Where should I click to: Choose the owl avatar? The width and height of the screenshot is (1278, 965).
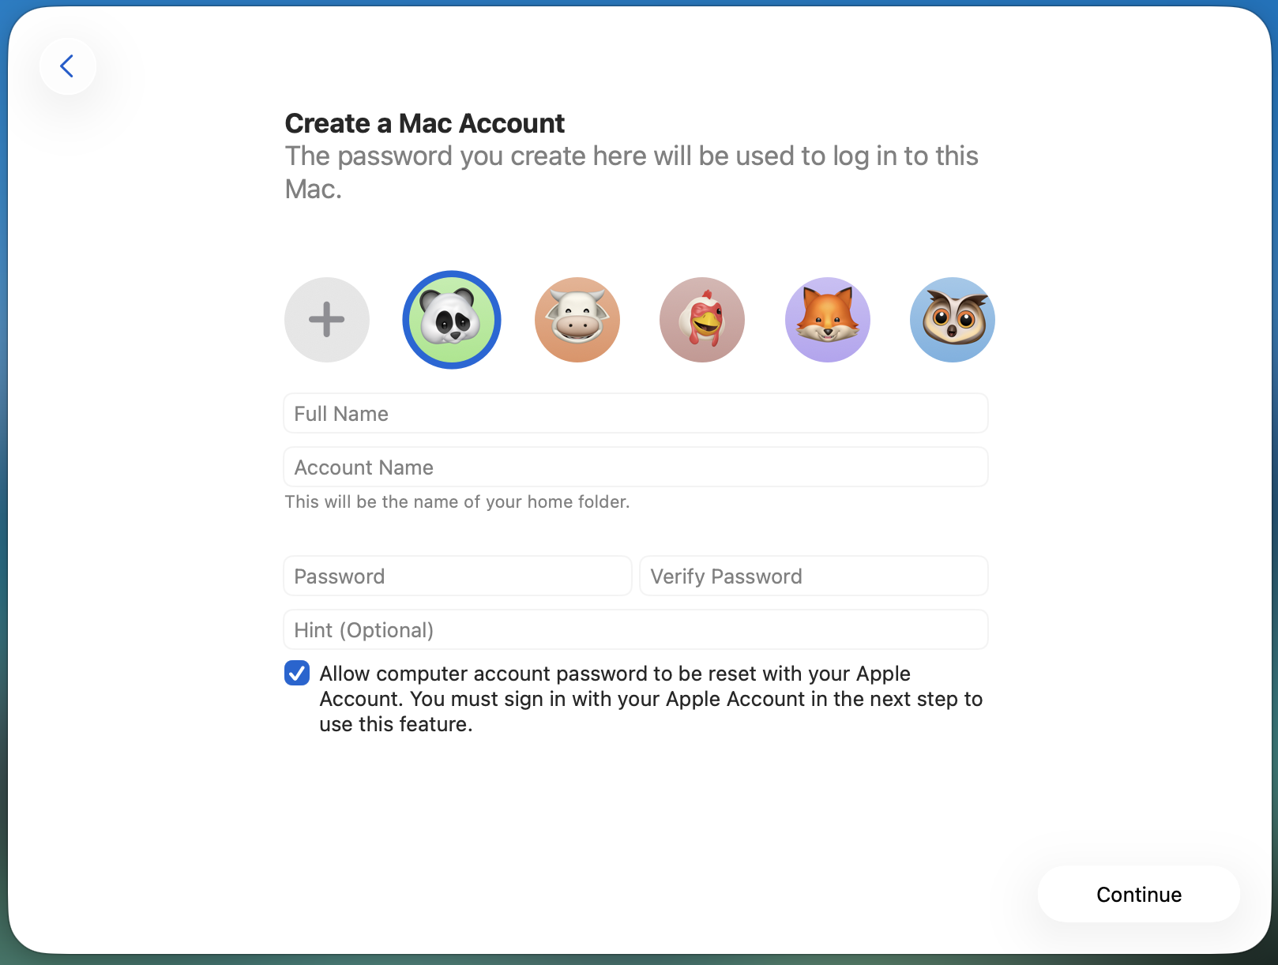tap(953, 320)
